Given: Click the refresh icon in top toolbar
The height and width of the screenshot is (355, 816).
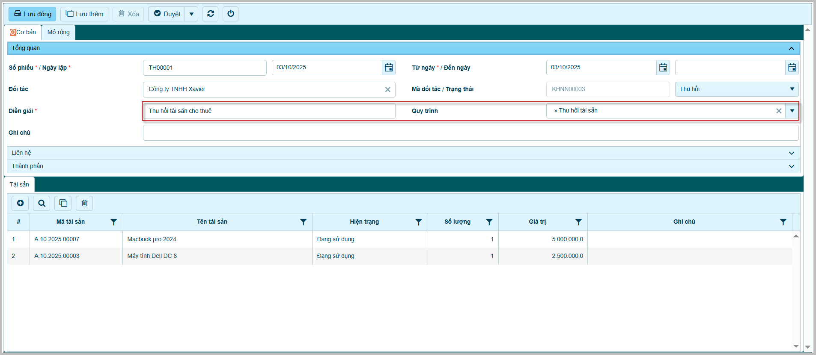Looking at the screenshot, I should click(210, 14).
